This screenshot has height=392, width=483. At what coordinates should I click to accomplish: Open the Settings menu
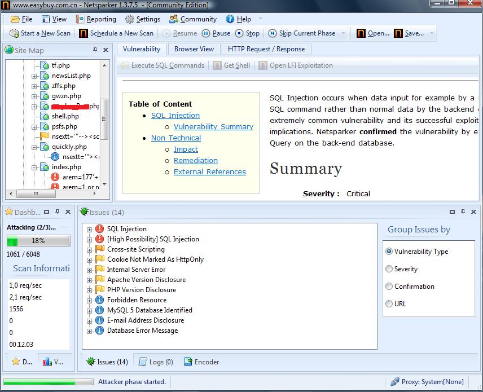[x=143, y=19]
